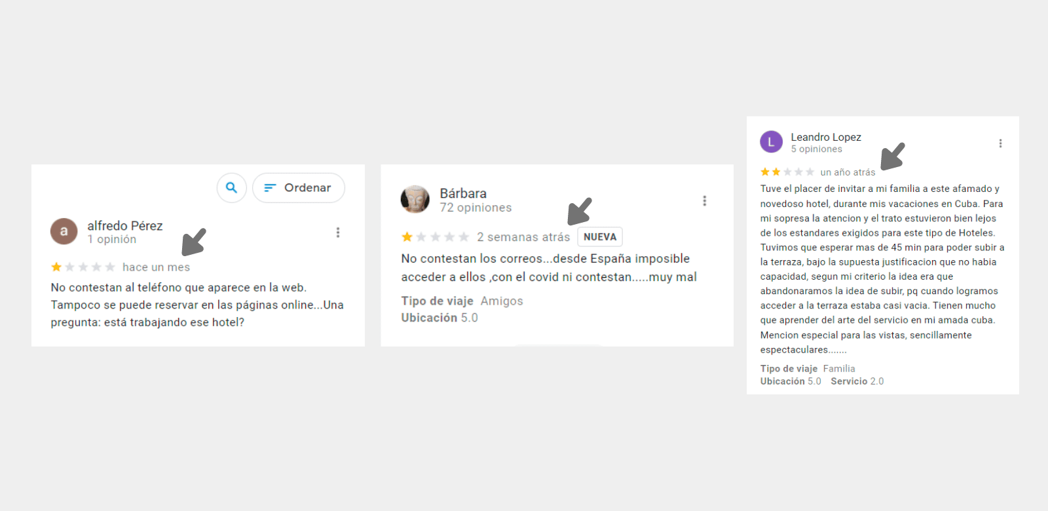Open options menu for alfredo Pérez review
This screenshot has height=511, width=1048.
coord(338,233)
